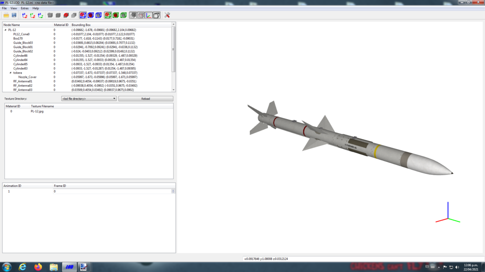Click the node list scroll up arrow
The width and height of the screenshot is (485, 272).
(x=174, y=24)
